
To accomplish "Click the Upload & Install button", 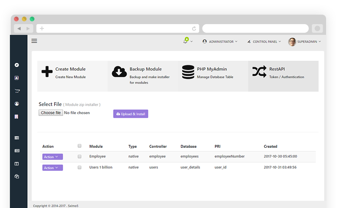I will pyautogui.click(x=131, y=114).
